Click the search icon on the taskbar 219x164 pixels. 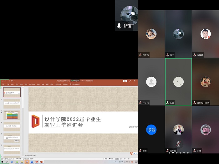point(7,162)
